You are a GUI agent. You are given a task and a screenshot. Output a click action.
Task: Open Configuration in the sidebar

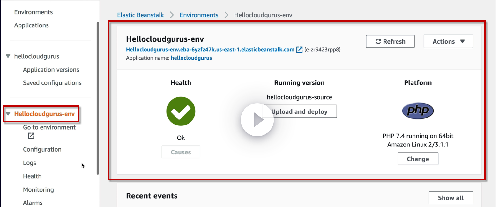42,149
